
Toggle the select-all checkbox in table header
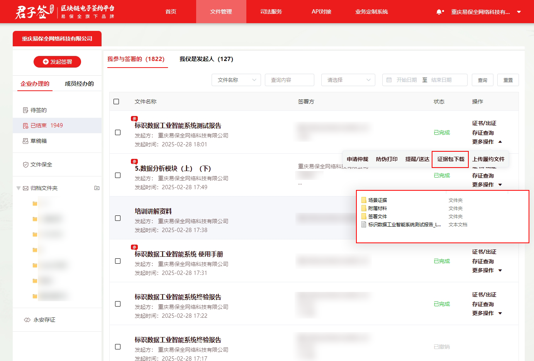point(116,102)
